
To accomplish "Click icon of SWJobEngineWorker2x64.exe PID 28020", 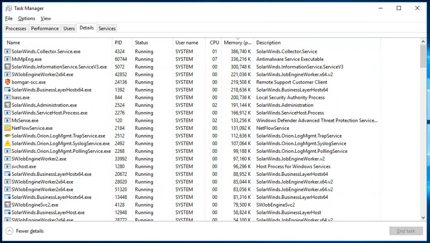I will [8, 182].
